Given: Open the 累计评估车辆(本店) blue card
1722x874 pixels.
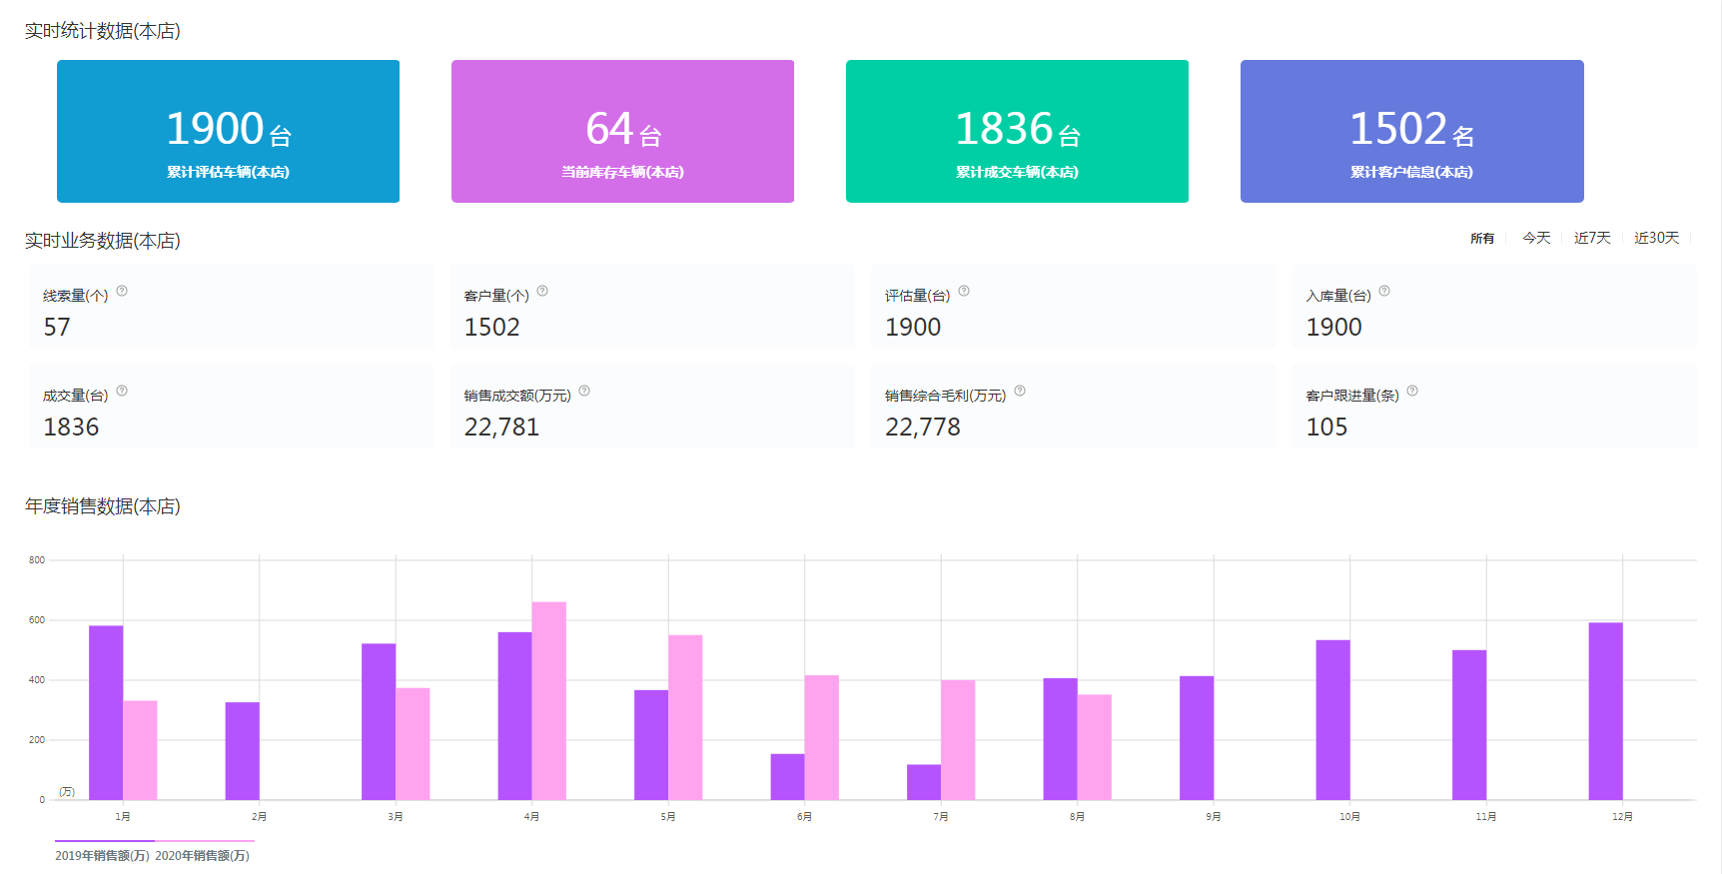Looking at the screenshot, I should (x=228, y=131).
